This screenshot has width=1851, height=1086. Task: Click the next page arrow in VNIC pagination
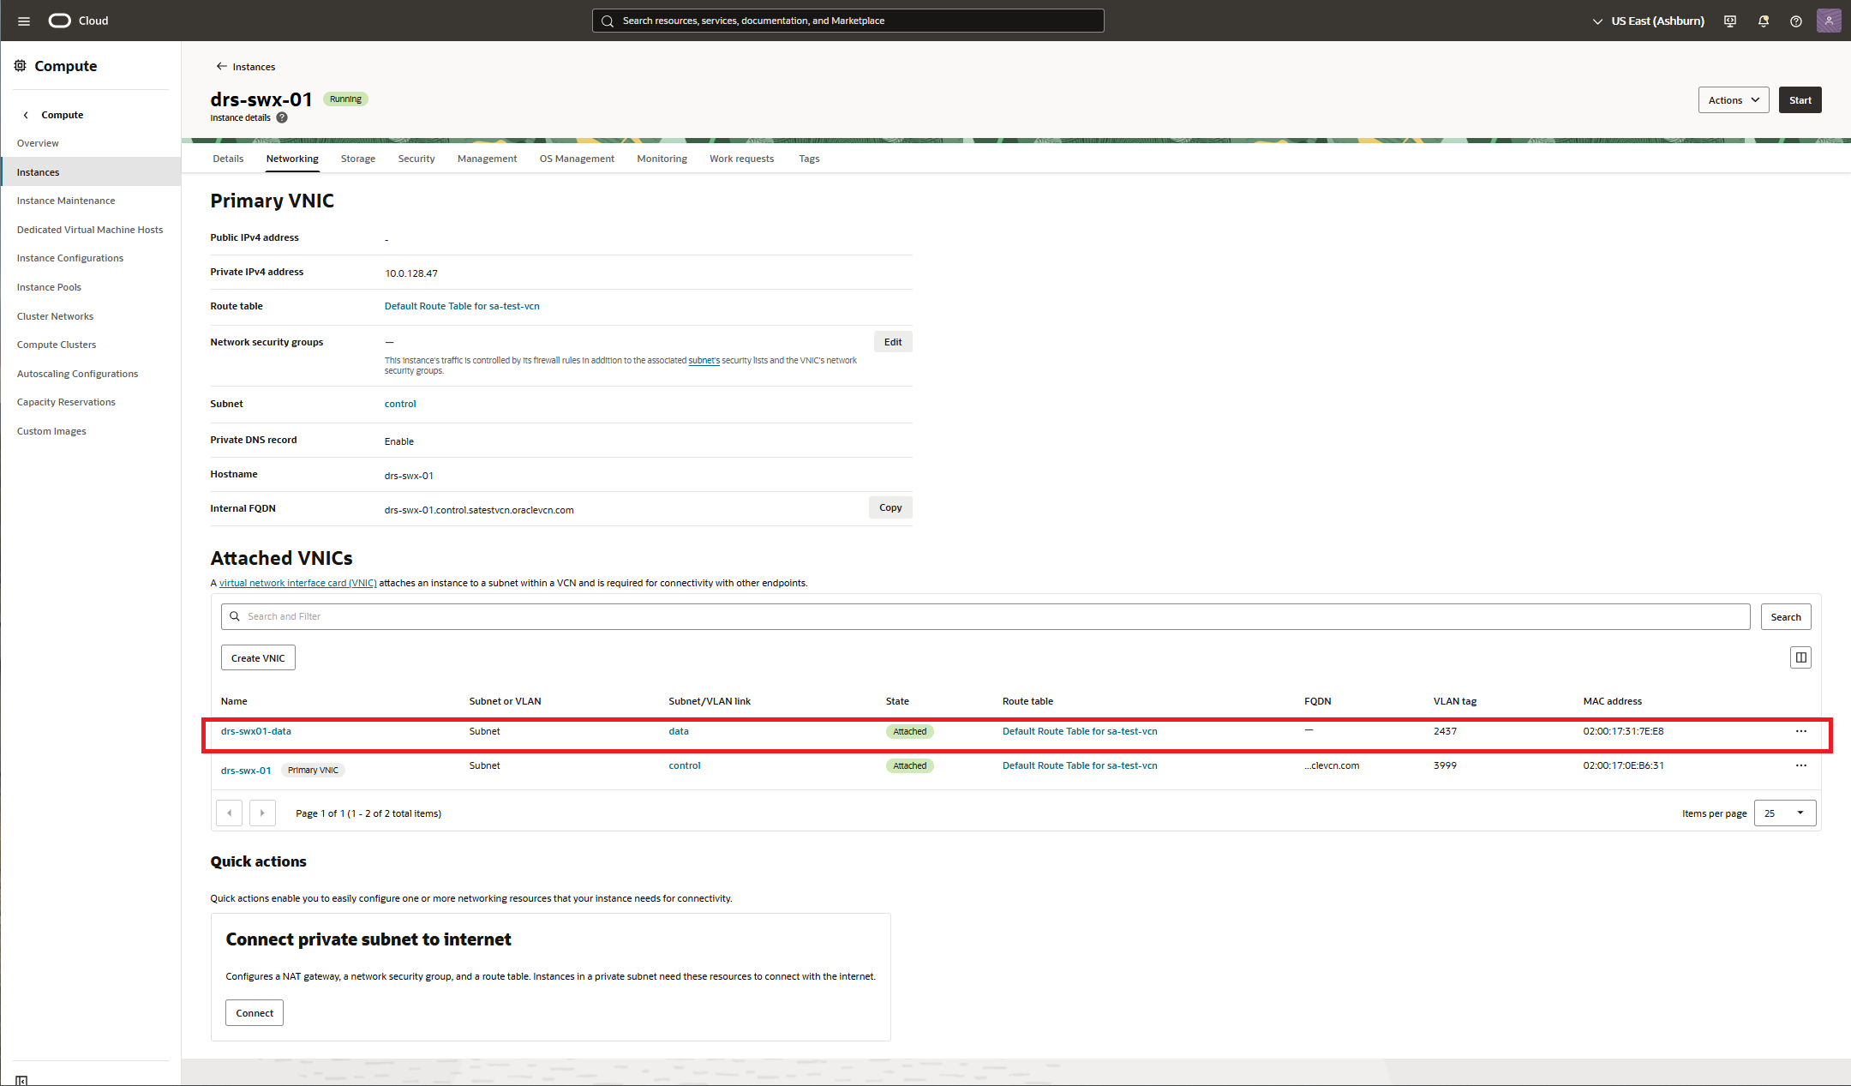coord(262,813)
